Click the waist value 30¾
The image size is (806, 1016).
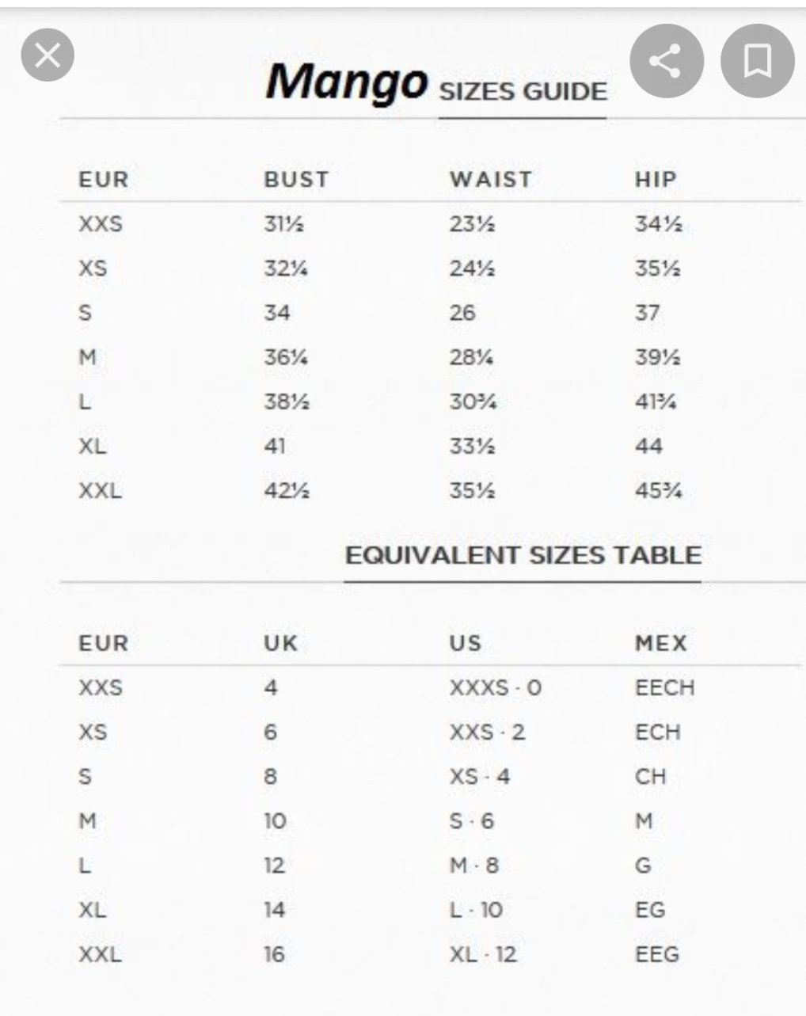pos(473,402)
